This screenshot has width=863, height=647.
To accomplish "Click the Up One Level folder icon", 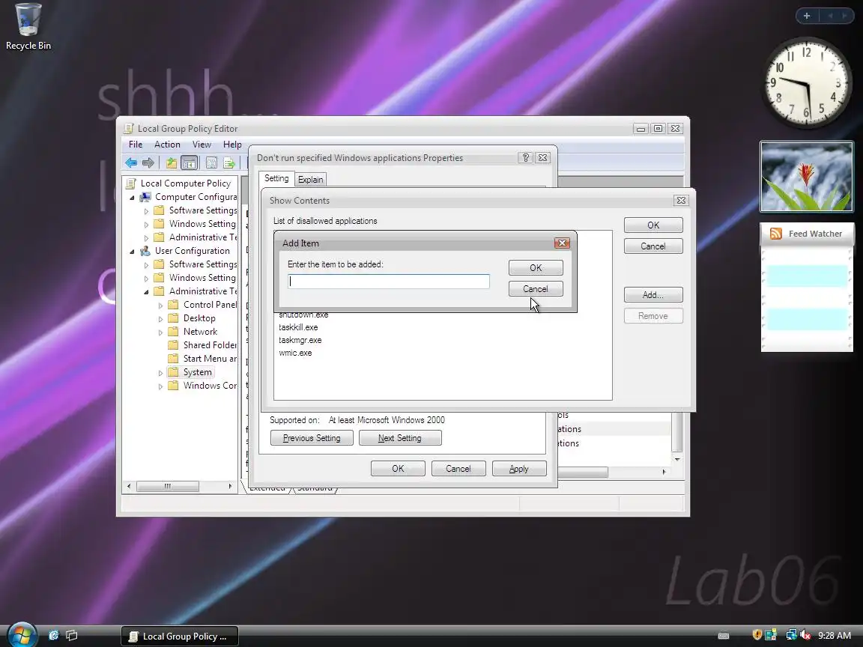I will [172, 162].
